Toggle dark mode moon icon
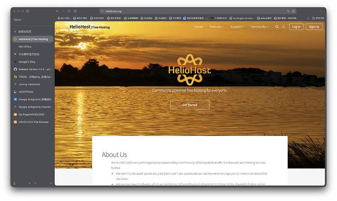This screenshot has width=337, height=201. point(284,27)
